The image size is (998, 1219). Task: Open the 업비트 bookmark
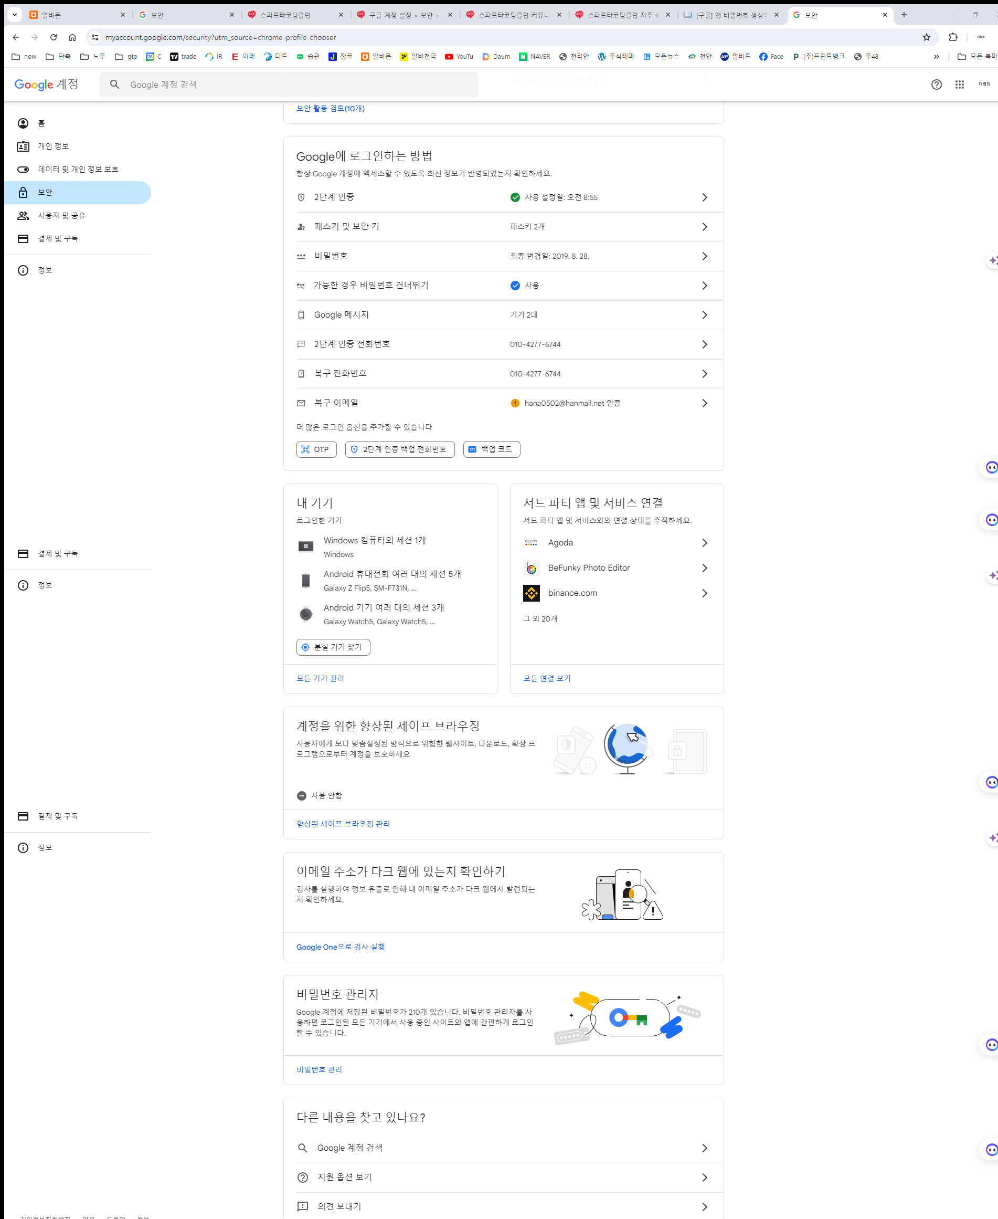(x=735, y=56)
